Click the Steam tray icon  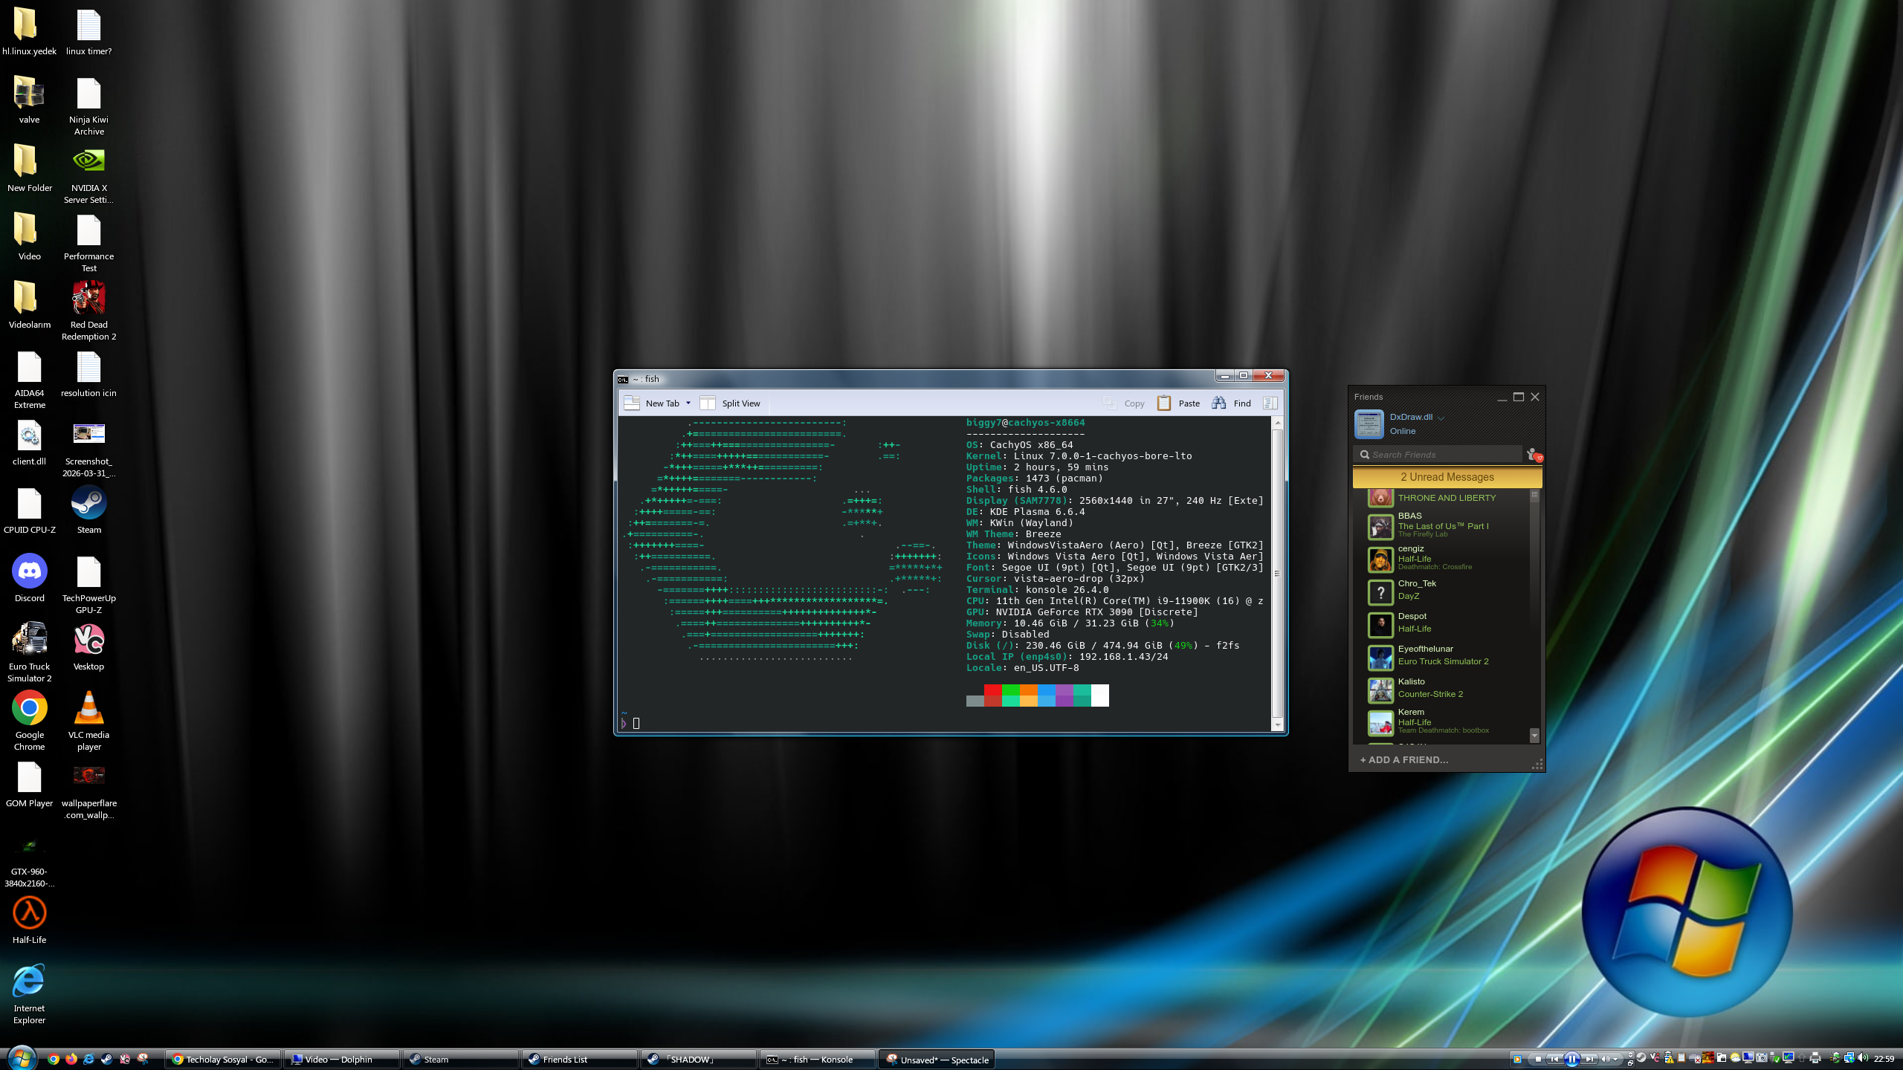coord(1641,1058)
